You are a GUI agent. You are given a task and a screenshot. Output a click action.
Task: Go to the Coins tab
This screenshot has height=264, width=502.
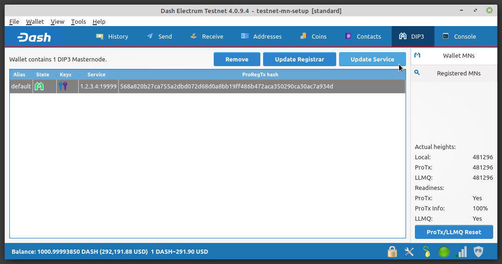pyautogui.click(x=313, y=36)
